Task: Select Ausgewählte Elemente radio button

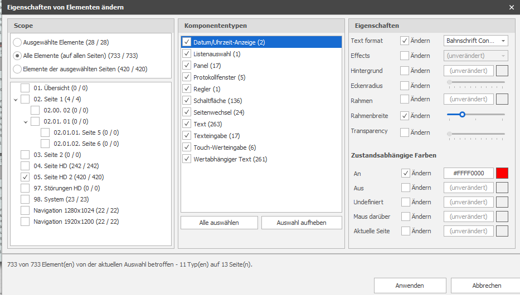Action: tap(17, 42)
